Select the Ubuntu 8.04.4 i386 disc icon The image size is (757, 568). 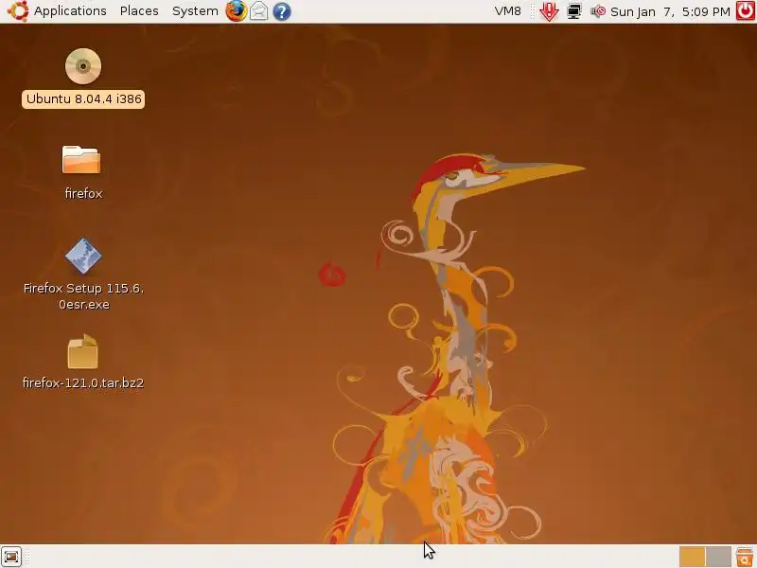tap(83, 66)
